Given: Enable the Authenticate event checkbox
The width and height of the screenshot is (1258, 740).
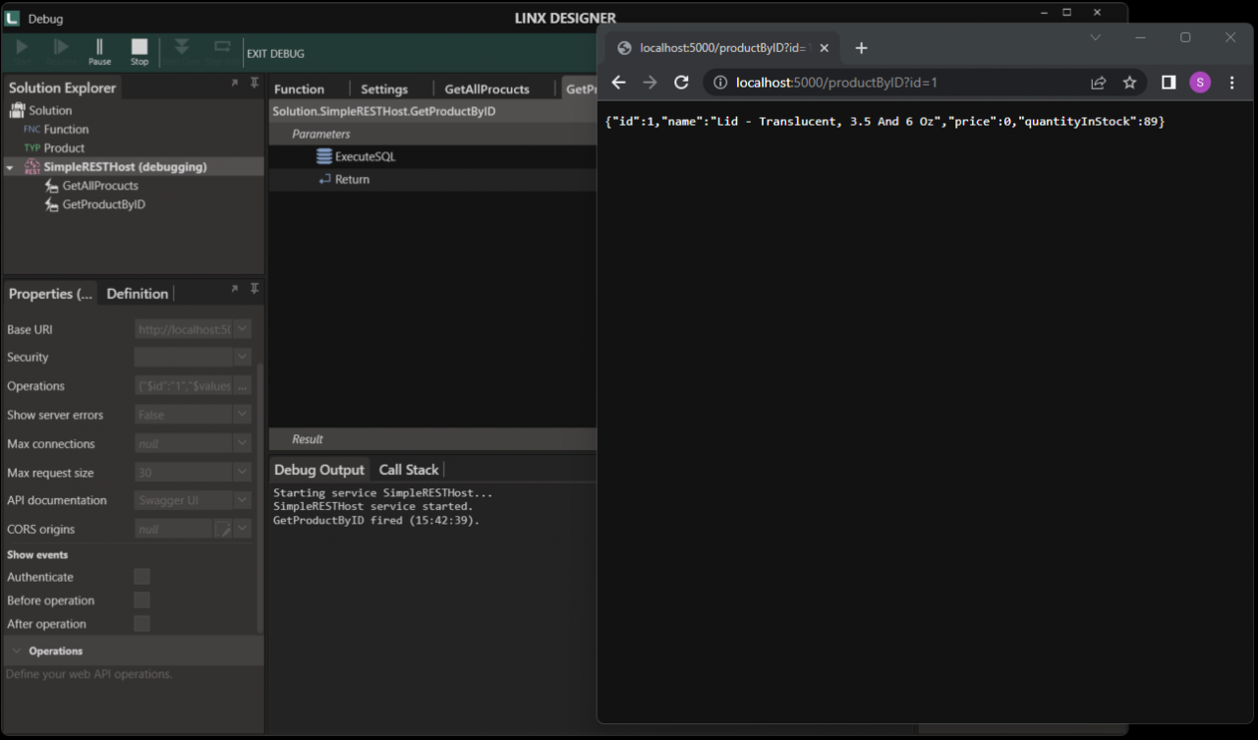Looking at the screenshot, I should click(142, 577).
